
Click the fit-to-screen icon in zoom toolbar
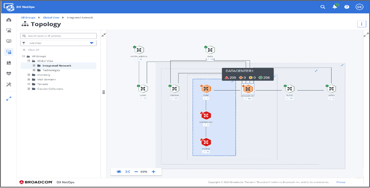128,171
